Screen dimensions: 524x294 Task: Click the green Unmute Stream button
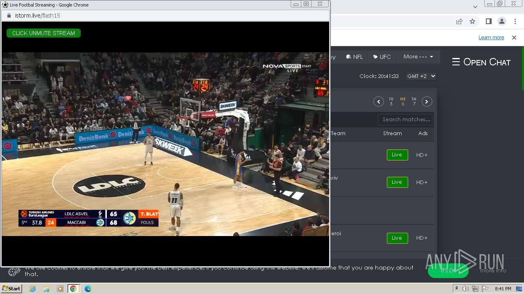pos(43,33)
